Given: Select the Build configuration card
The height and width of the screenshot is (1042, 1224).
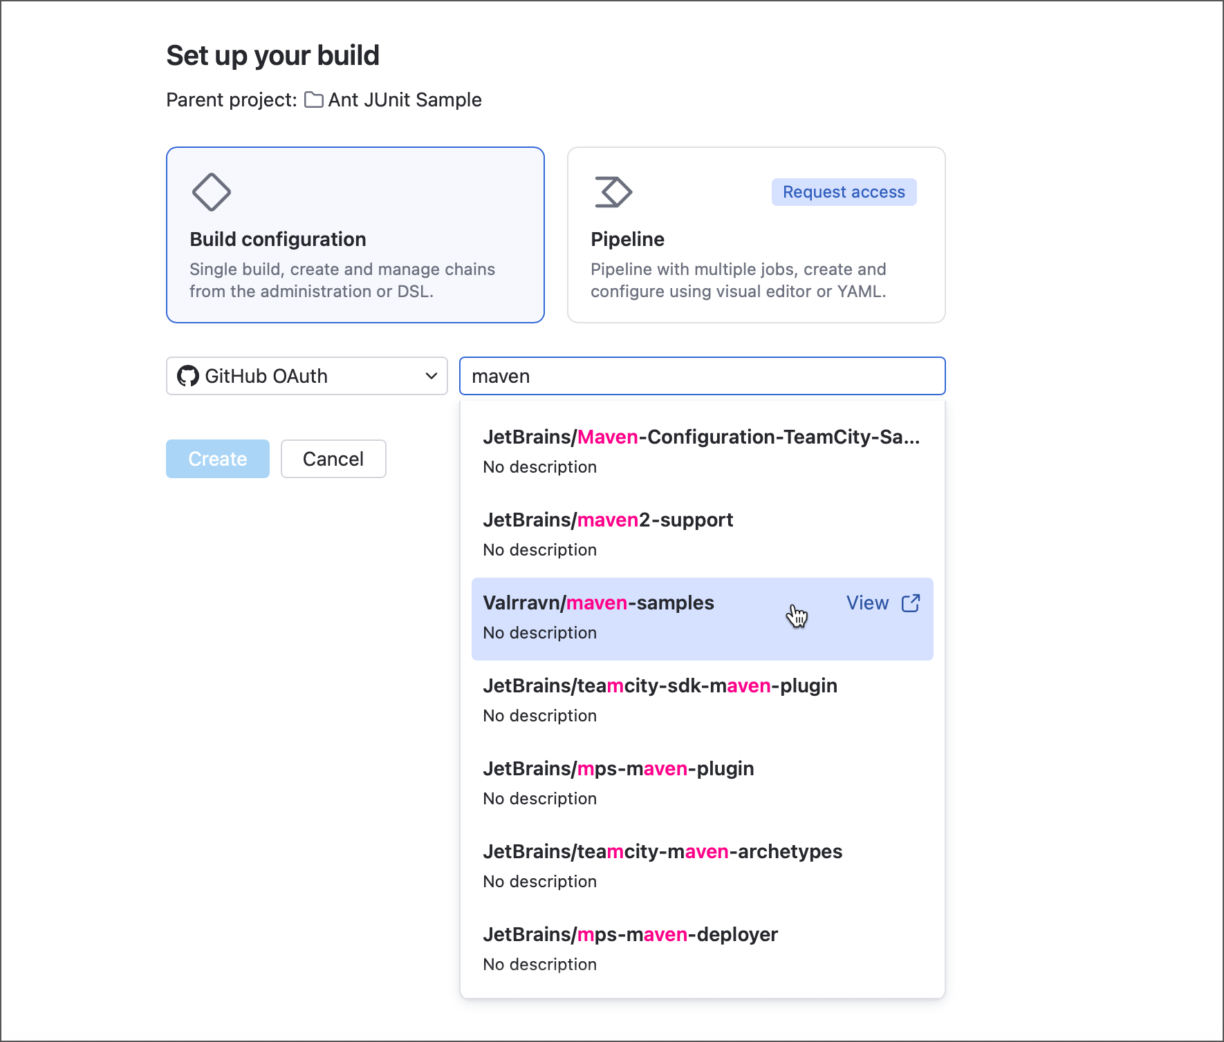Looking at the screenshot, I should point(355,235).
